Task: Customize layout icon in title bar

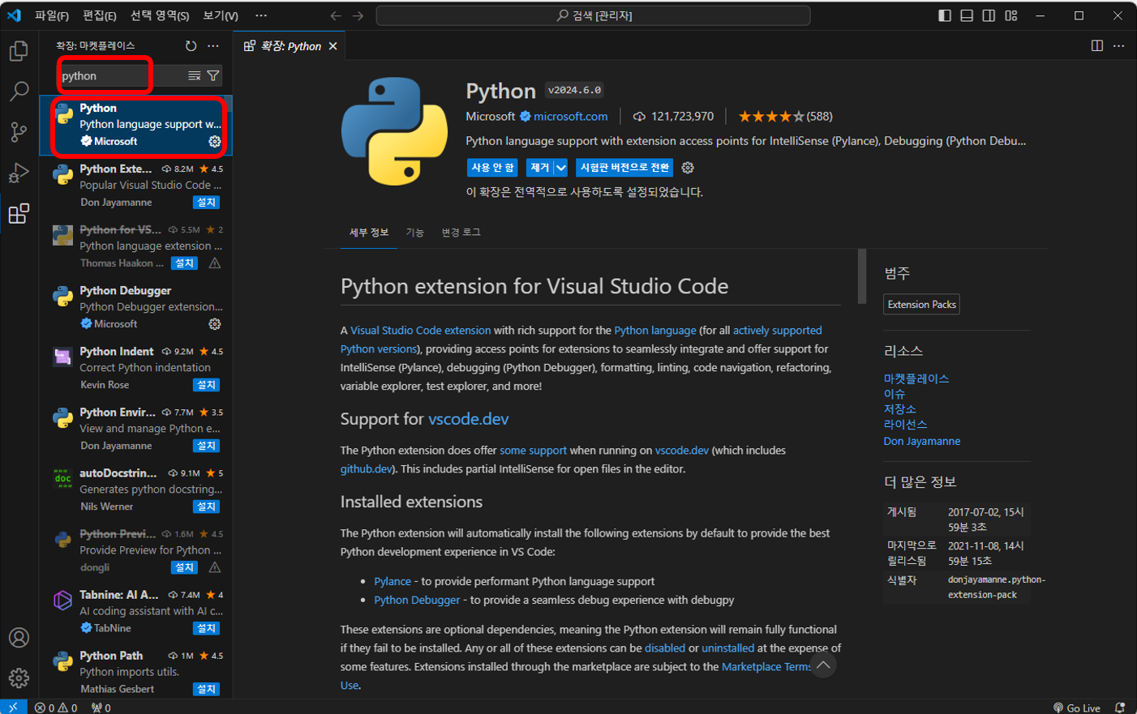Action: (1011, 15)
